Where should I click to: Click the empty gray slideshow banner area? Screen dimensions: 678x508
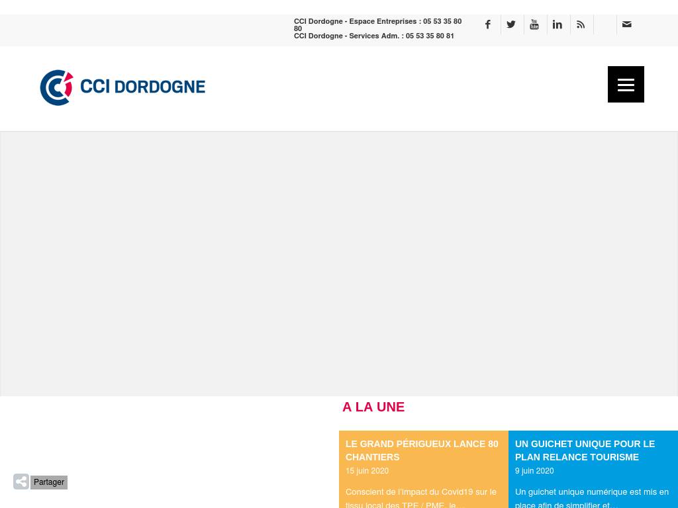pos(339,263)
